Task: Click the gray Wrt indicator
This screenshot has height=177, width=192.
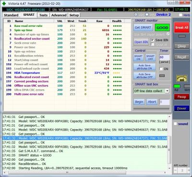Action: click(x=187, y=86)
